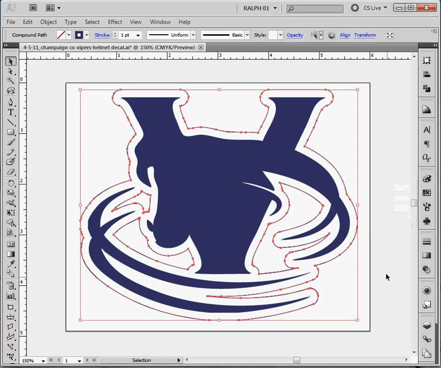Open the stroke color dropdown arrow
Screen dimensions: 441x368
pyautogui.click(x=87, y=35)
